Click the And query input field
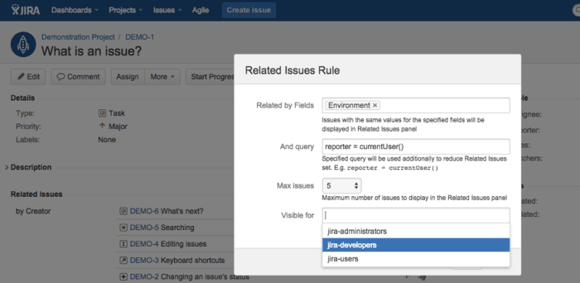580x283 pixels. [x=415, y=147]
